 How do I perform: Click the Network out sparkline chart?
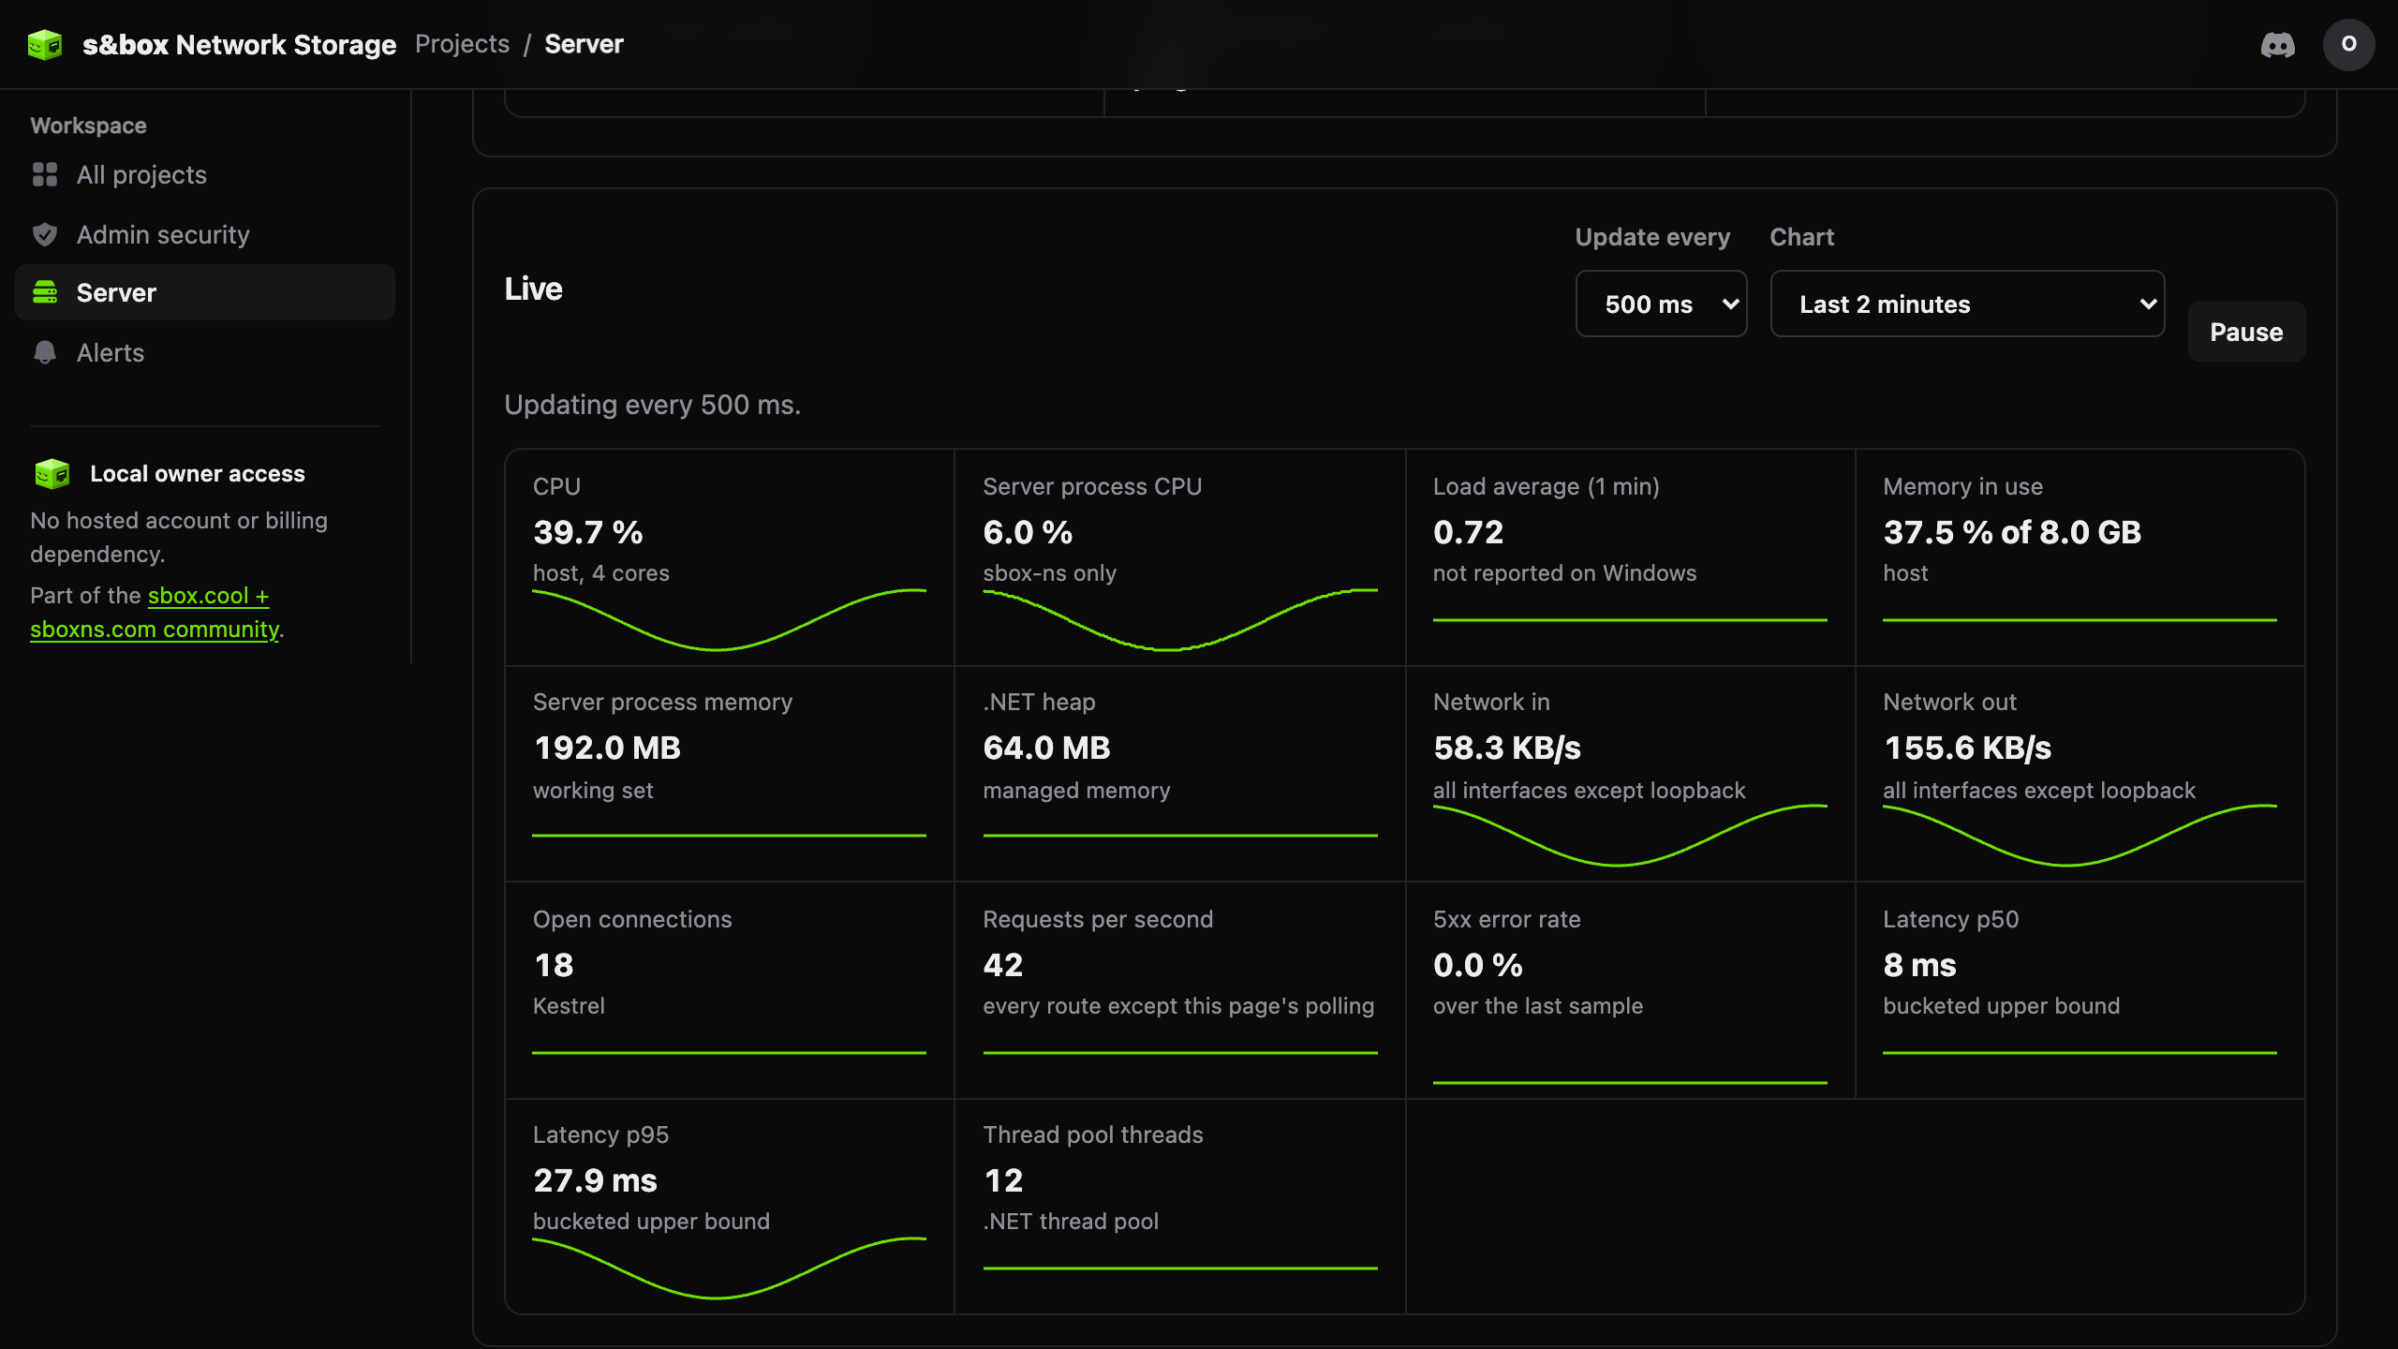(x=2080, y=835)
